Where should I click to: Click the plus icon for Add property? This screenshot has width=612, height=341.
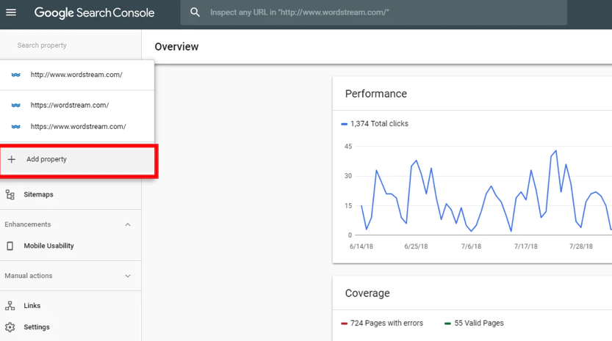pyautogui.click(x=12, y=159)
